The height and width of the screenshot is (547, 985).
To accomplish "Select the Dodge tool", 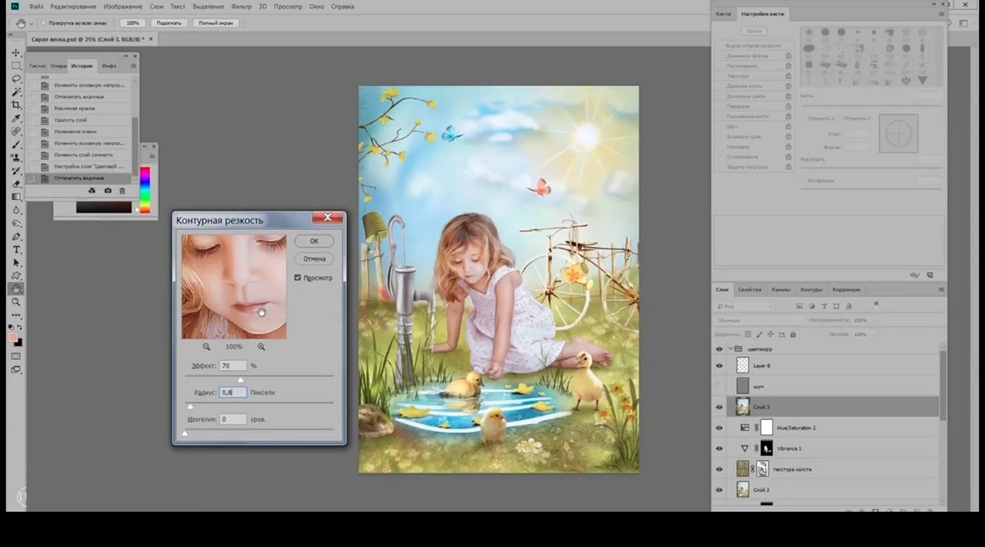I will pos(16,223).
